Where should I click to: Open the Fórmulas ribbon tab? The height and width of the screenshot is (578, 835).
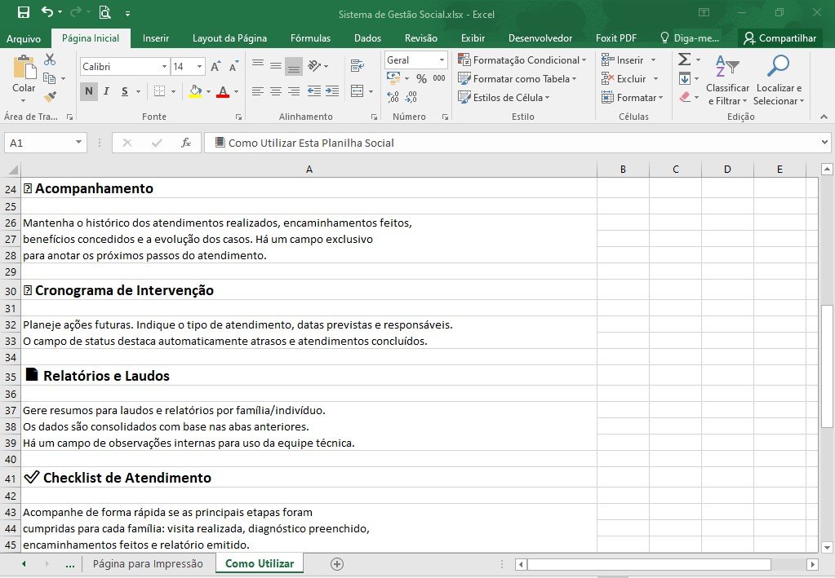point(310,38)
